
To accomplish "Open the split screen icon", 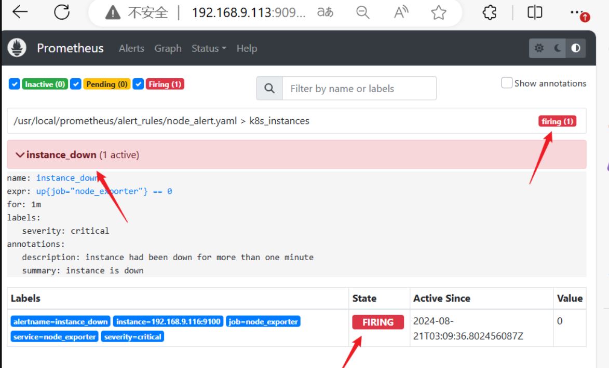I will tap(535, 12).
